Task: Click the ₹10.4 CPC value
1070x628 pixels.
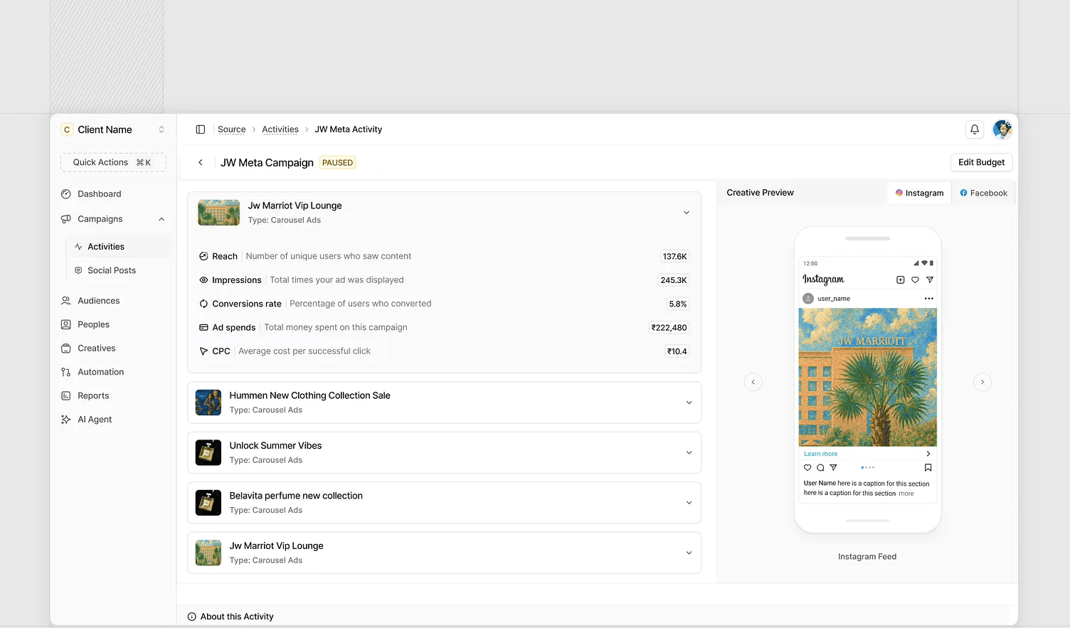Action: [x=677, y=351]
